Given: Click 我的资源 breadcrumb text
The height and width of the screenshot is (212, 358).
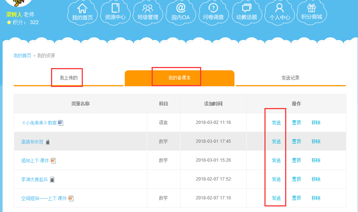Looking at the screenshot, I should pos(46,55).
